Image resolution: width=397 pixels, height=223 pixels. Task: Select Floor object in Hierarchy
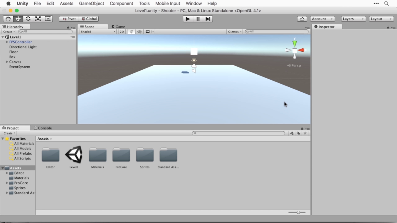pyautogui.click(x=14, y=52)
